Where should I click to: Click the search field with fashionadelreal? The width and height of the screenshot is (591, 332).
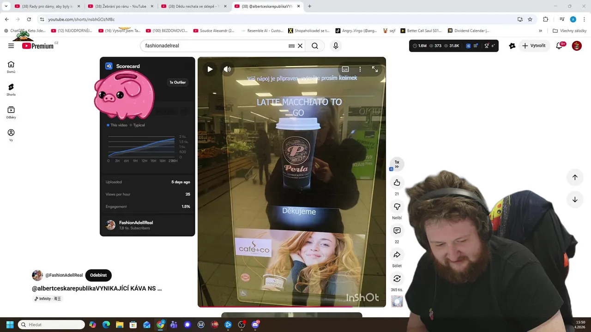(x=215, y=46)
